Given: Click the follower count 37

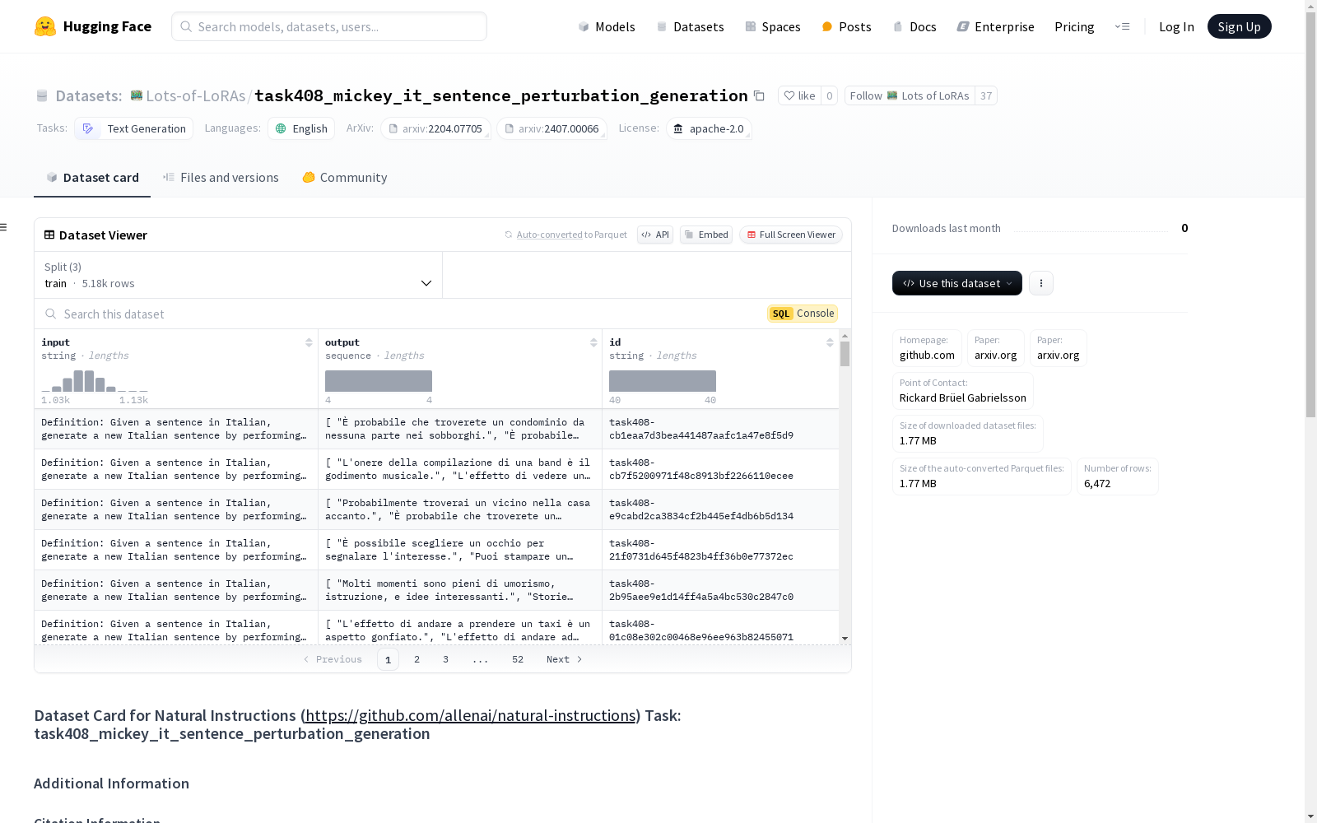Looking at the screenshot, I should tap(986, 95).
